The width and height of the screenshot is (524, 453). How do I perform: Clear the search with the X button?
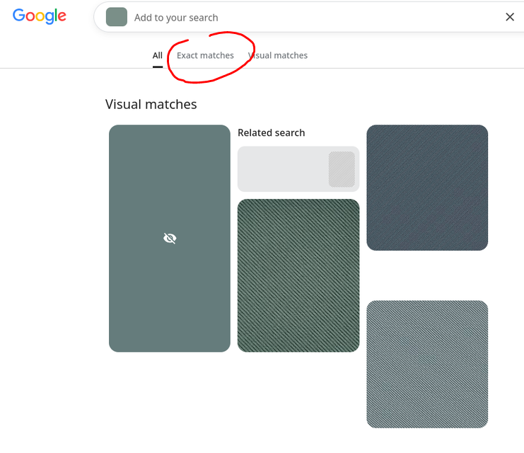tap(510, 17)
